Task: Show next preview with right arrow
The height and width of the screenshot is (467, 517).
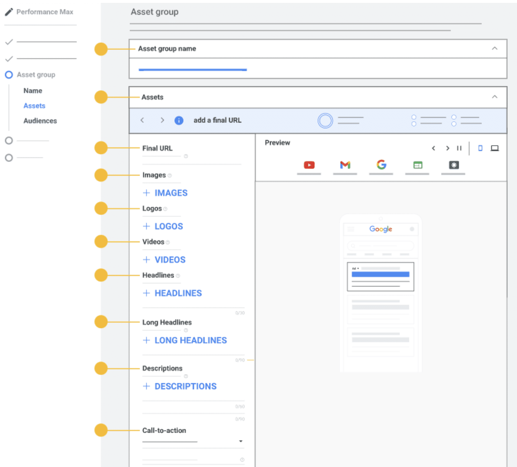Action: click(x=447, y=148)
